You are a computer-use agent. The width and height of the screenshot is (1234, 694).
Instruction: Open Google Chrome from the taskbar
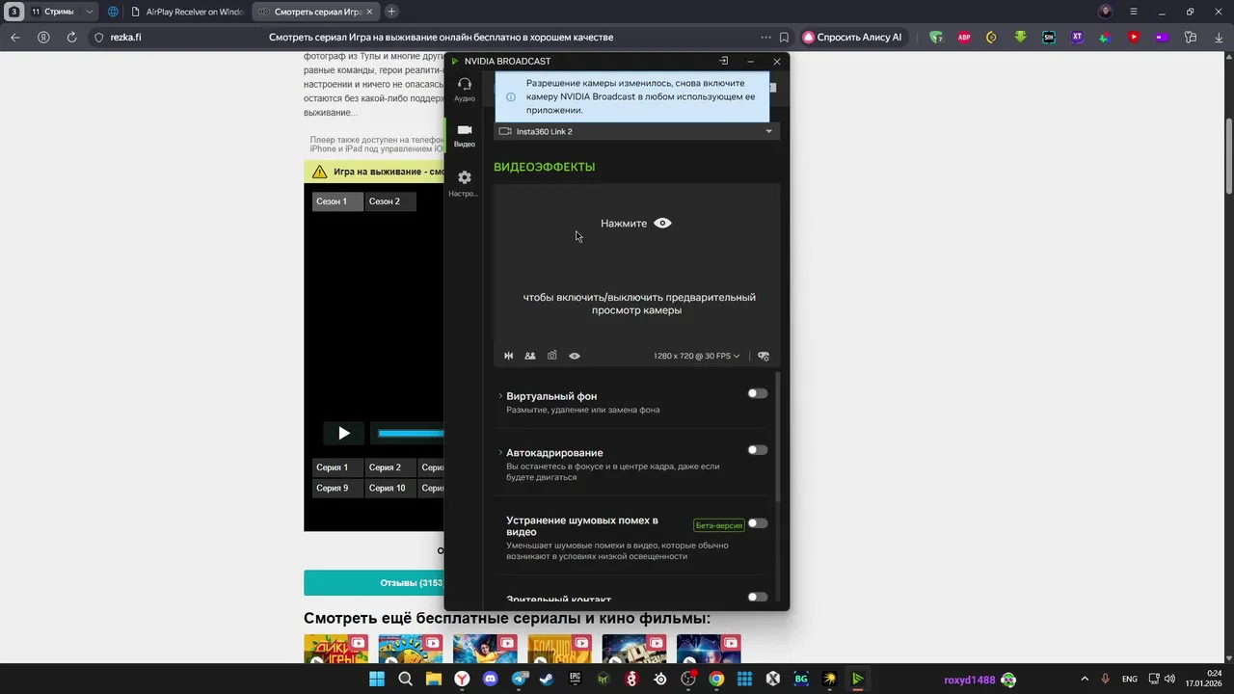[x=716, y=679]
